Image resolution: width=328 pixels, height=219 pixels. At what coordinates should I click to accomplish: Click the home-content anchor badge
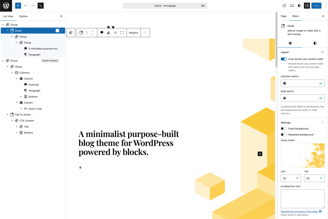pyautogui.click(x=50, y=60)
